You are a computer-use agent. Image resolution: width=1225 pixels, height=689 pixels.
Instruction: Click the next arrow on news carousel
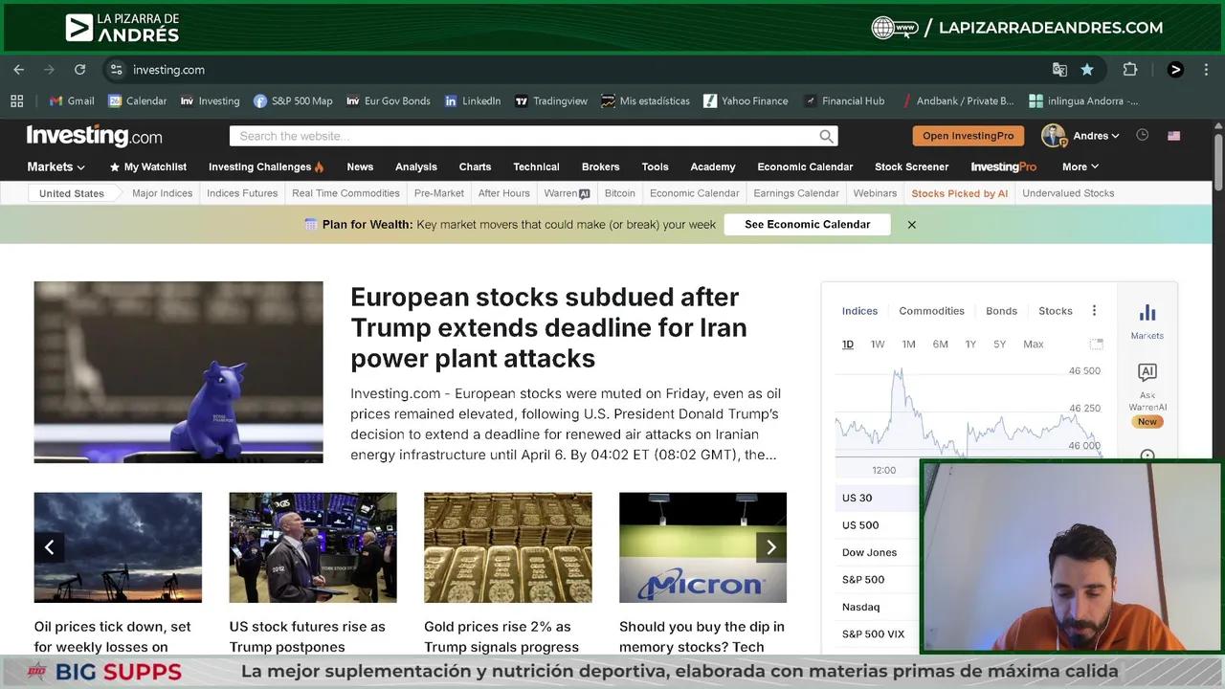(770, 547)
